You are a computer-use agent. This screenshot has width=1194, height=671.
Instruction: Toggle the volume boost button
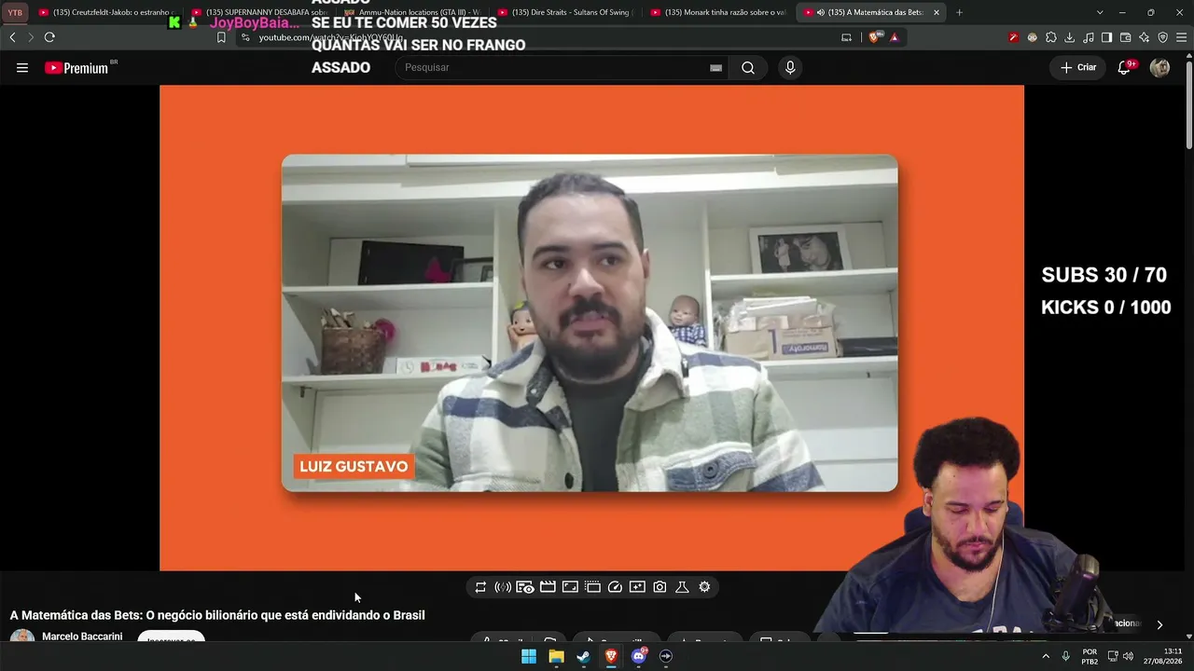click(503, 587)
